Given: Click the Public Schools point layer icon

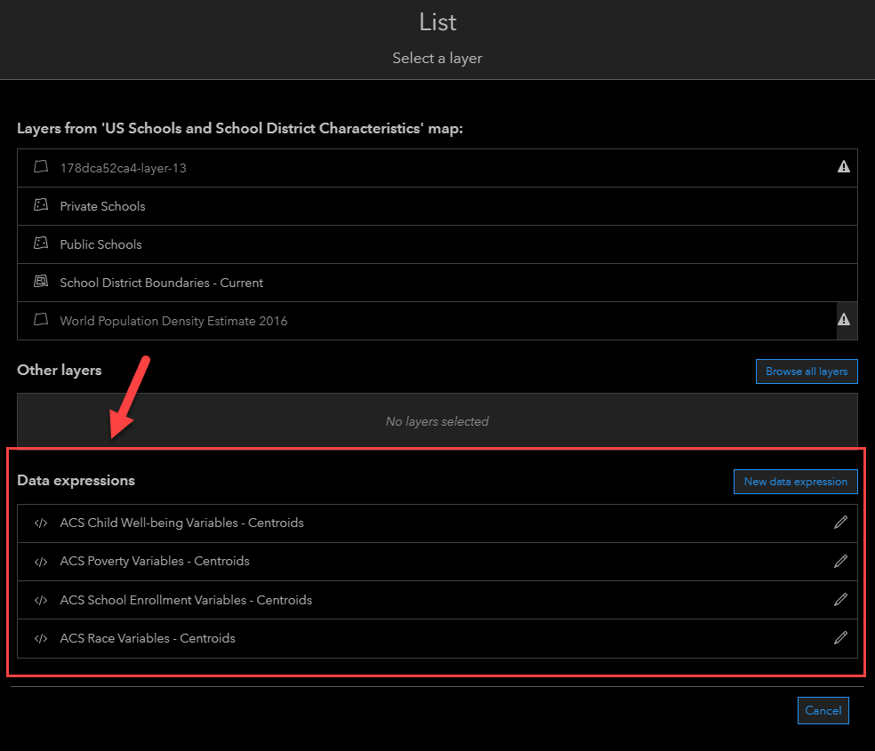Looking at the screenshot, I should point(40,244).
